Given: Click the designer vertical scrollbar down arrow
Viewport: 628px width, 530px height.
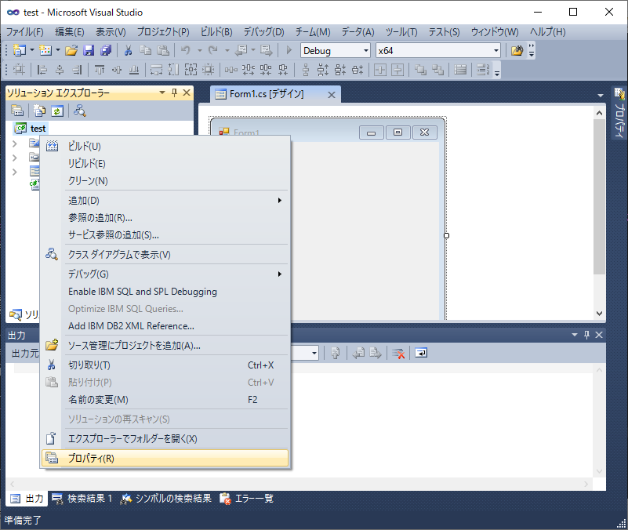Looking at the screenshot, I should pyautogui.click(x=599, y=314).
